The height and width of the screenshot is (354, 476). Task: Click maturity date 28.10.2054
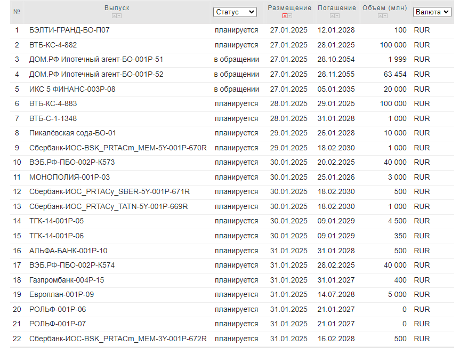tap(336, 60)
